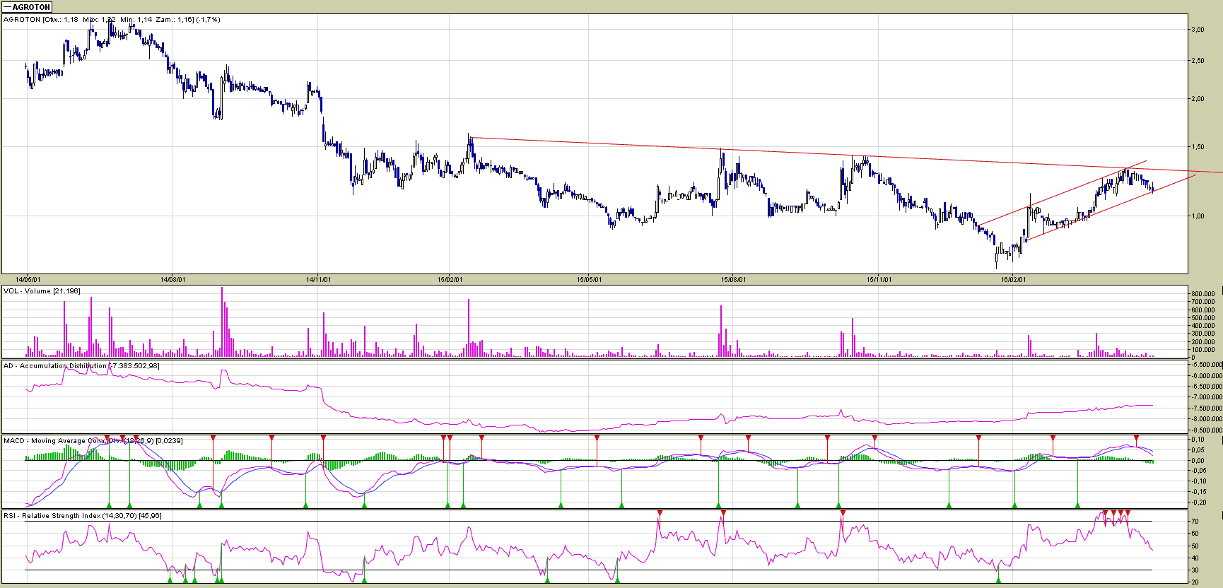This screenshot has width=1223, height=588.
Task: Click the 16/02/01 date on the time axis
Action: click(x=1012, y=280)
